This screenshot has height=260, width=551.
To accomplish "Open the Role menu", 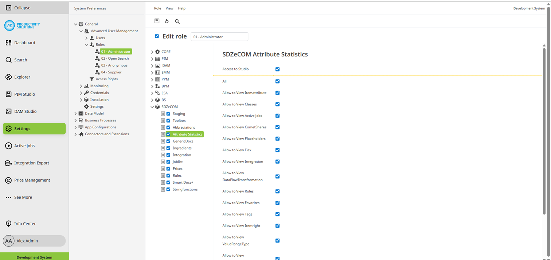I will (157, 8).
